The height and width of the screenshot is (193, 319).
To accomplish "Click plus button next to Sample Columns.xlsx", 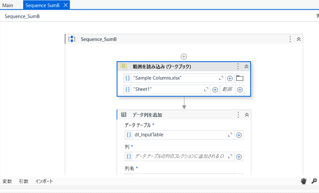I will point(230,78).
